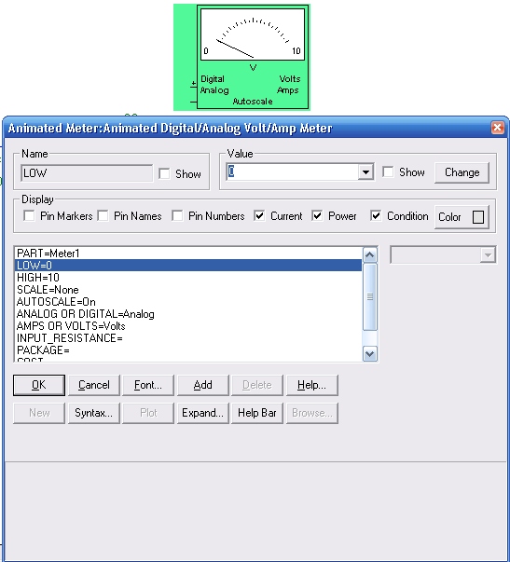Open the Value combo box dropdown
The image size is (510, 562).
(365, 172)
